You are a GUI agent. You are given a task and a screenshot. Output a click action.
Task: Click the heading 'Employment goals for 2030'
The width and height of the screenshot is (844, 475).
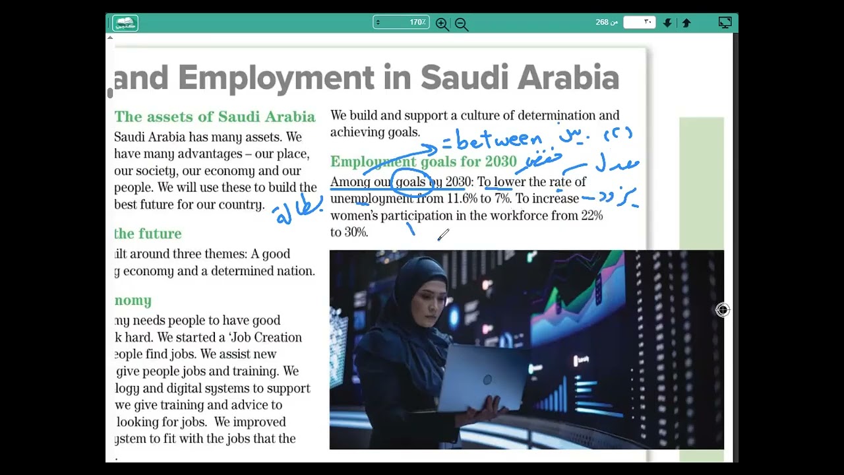pos(423,162)
